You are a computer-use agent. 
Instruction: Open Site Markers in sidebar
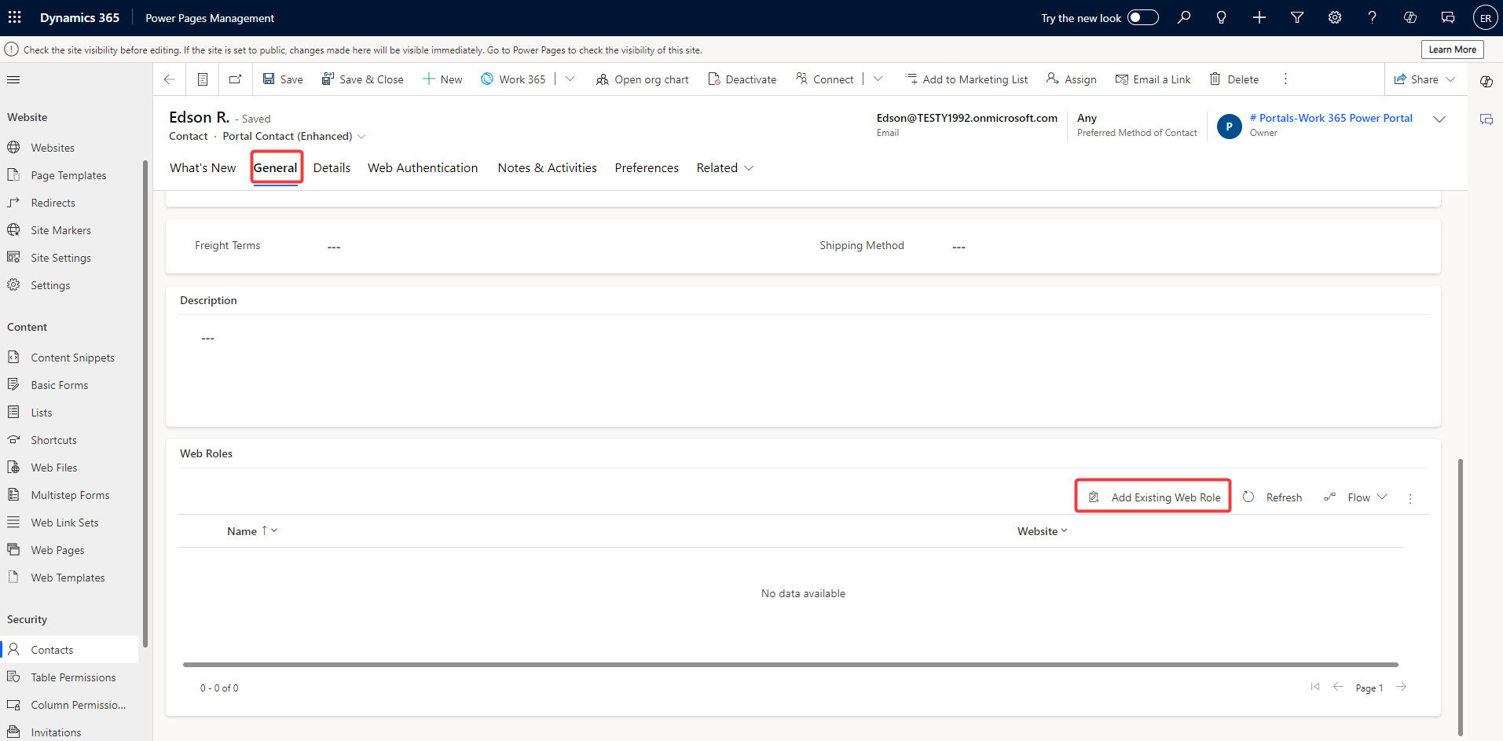[x=69, y=230]
